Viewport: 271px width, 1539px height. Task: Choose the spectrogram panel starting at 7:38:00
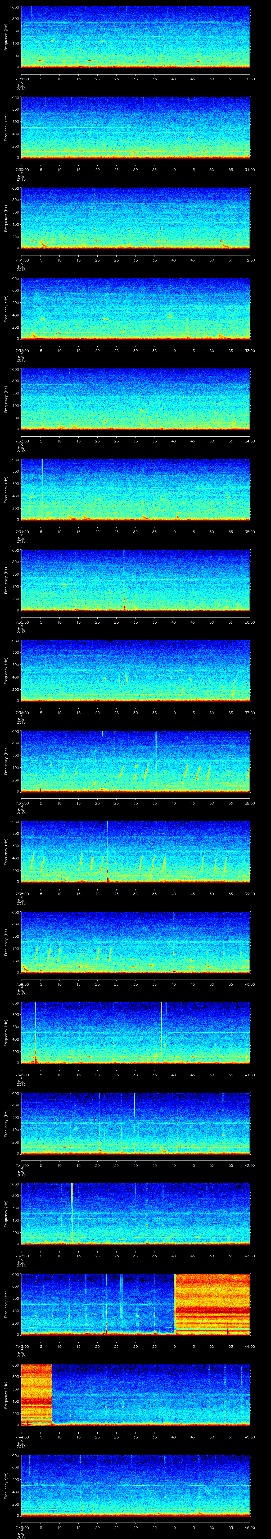(x=136, y=851)
